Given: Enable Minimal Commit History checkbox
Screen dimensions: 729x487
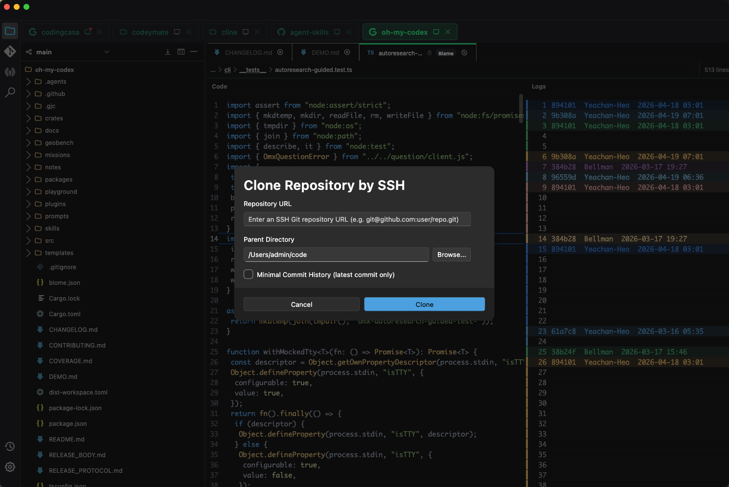Looking at the screenshot, I should tap(249, 275).
